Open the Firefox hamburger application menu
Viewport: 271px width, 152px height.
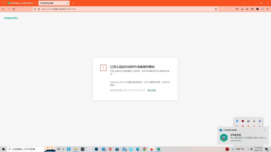pyautogui.click(x=268, y=9)
